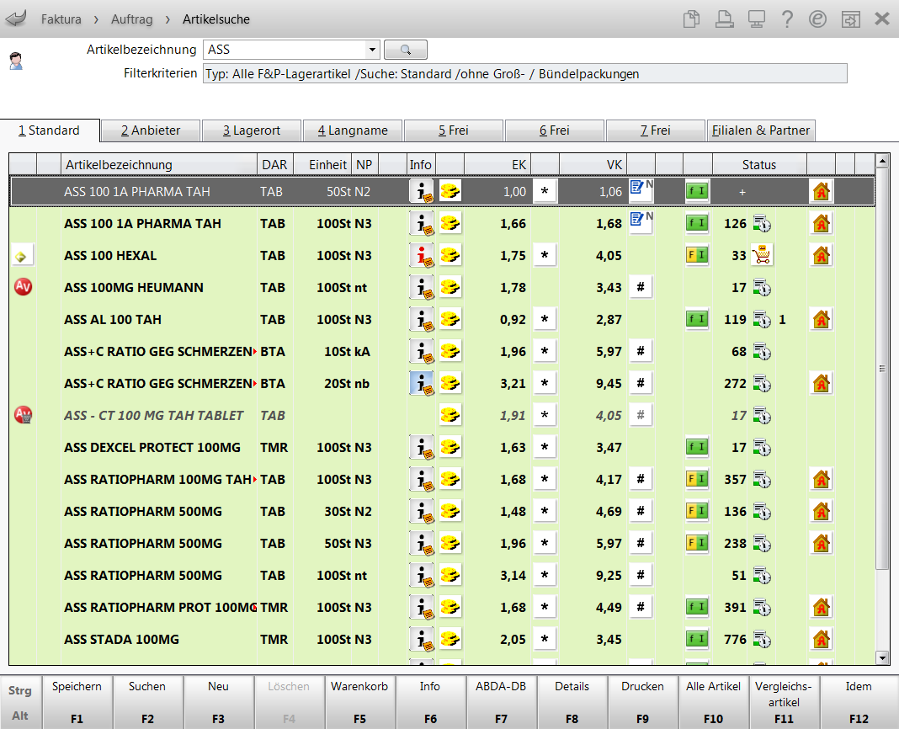Select the ASS DEXCEL PROTECT 100MG row

click(442, 447)
